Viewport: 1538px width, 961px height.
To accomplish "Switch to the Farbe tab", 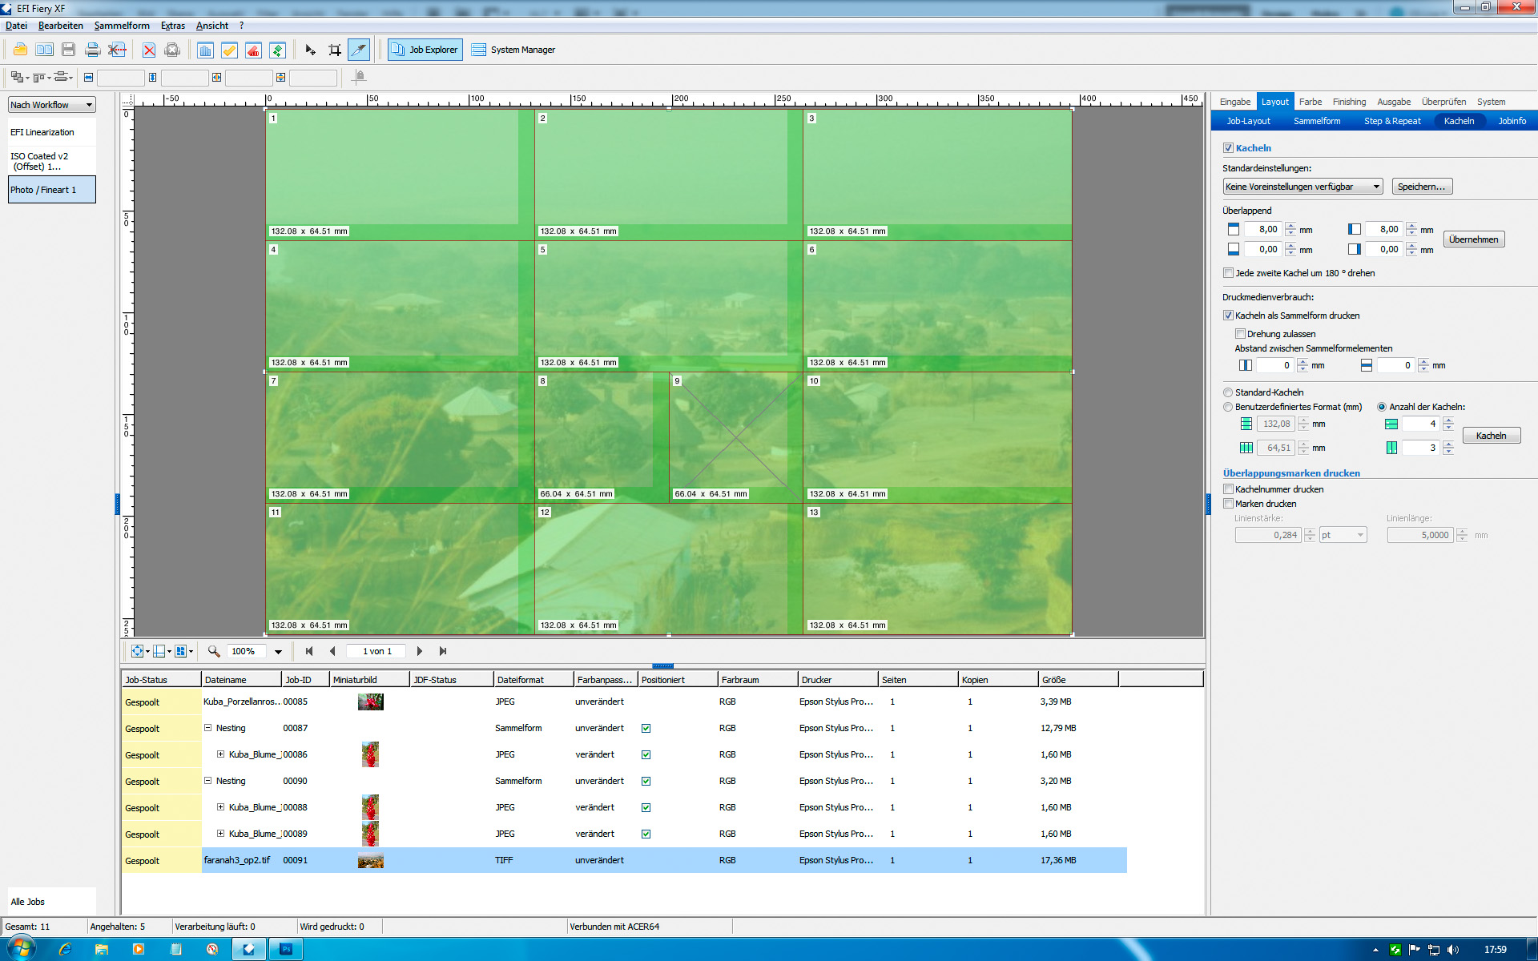I will coord(1310,102).
